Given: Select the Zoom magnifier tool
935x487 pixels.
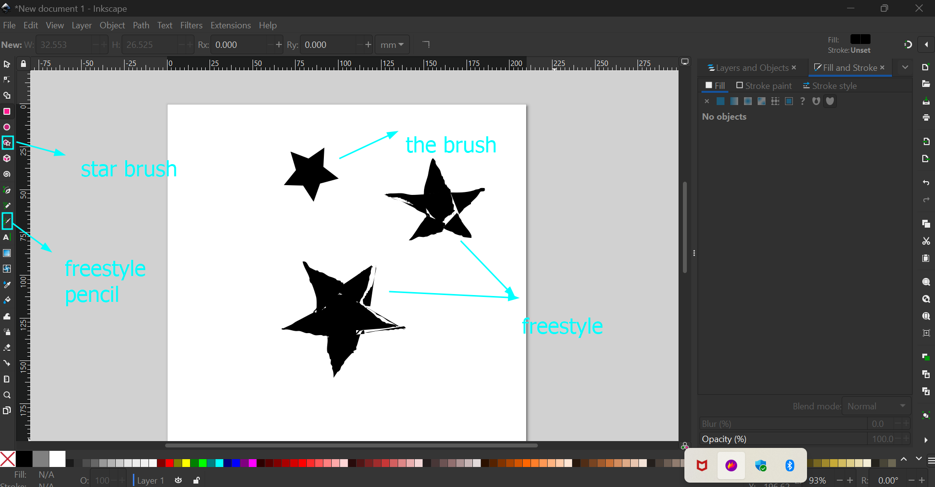Looking at the screenshot, I should (7, 395).
